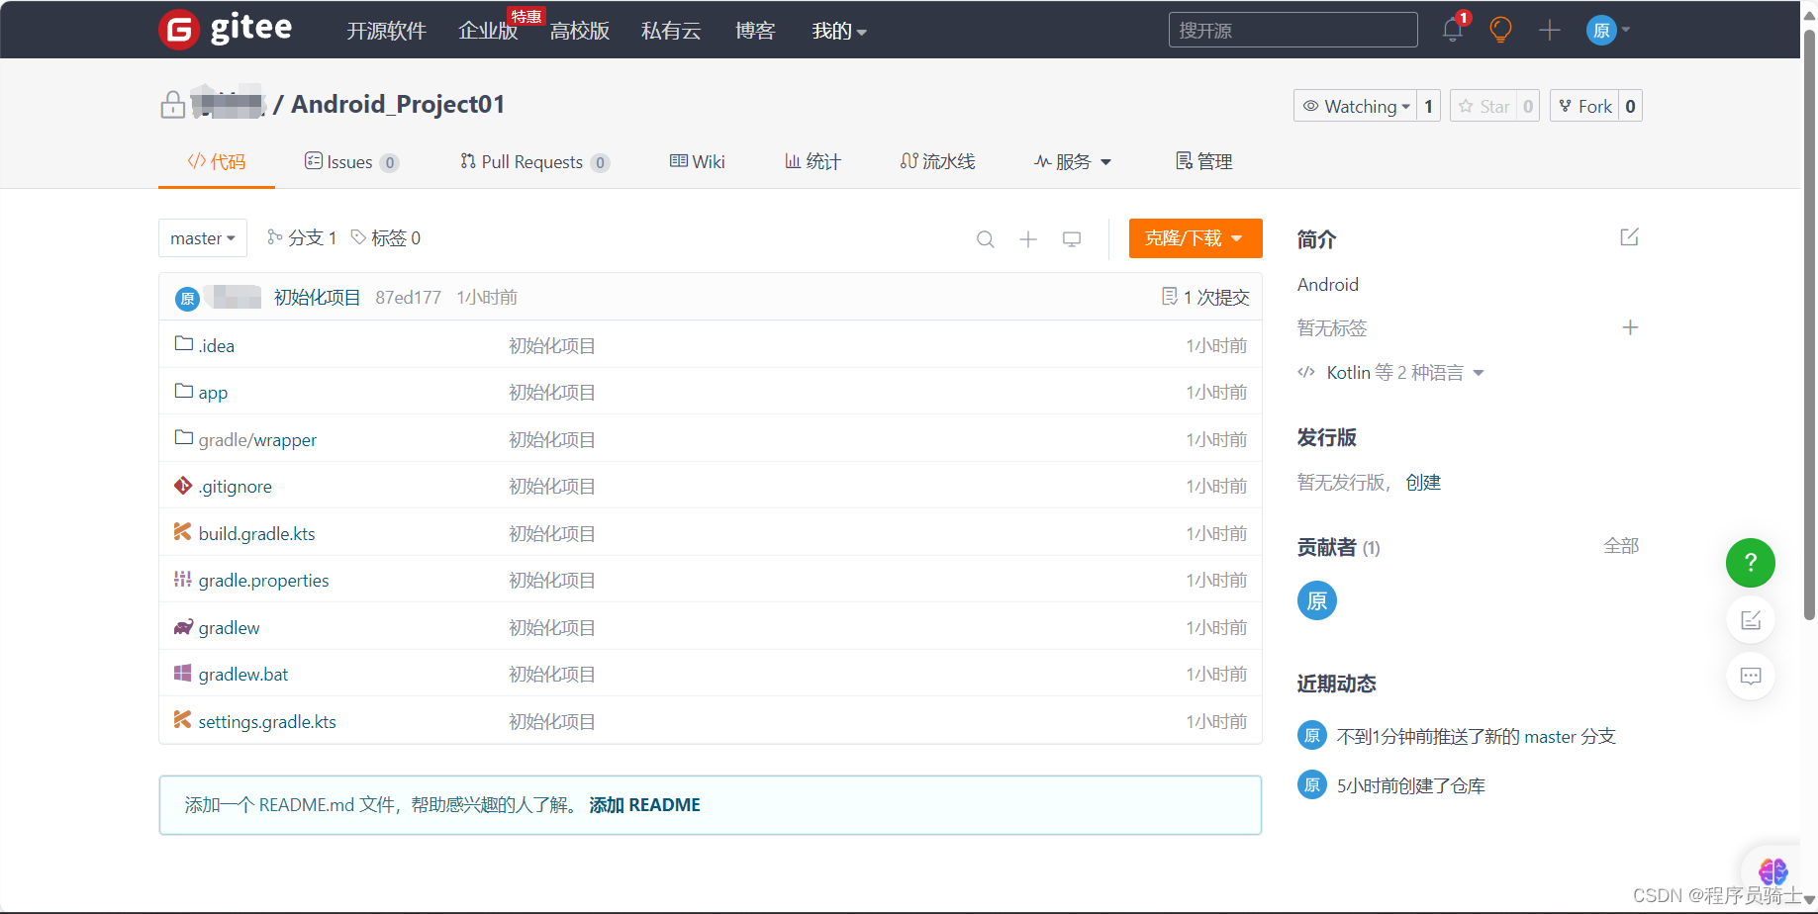Image resolution: width=1818 pixels, height=914 pixels.
Task: Open the master branch dropdown
Action: click(x=202, y=237)
